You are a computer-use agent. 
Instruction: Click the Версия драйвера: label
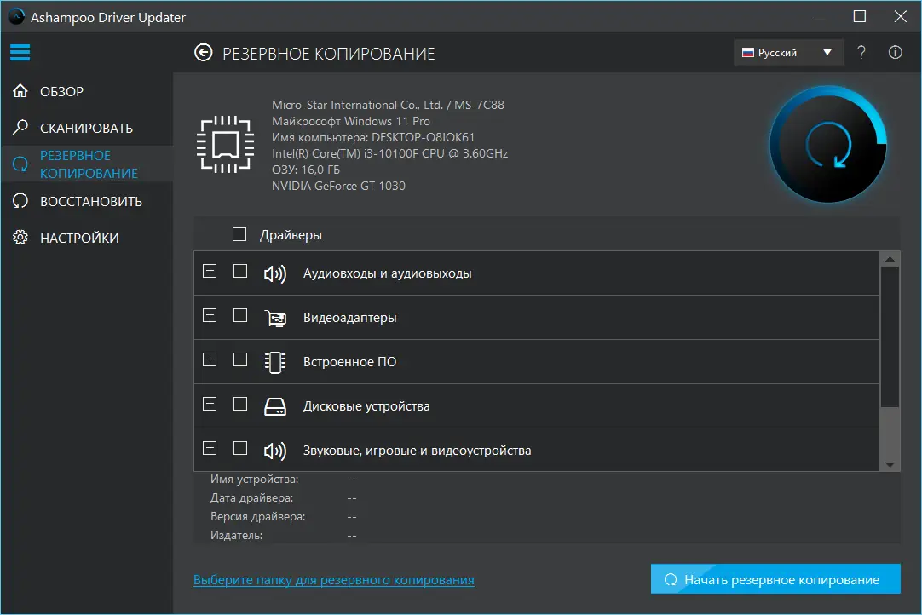tap(257, 516)
